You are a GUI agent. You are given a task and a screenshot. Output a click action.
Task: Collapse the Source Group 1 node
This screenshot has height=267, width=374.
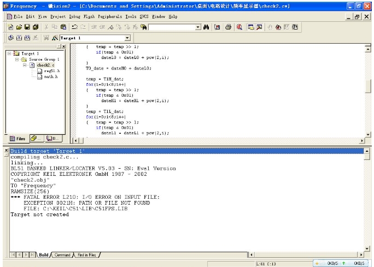click(17, 59)
